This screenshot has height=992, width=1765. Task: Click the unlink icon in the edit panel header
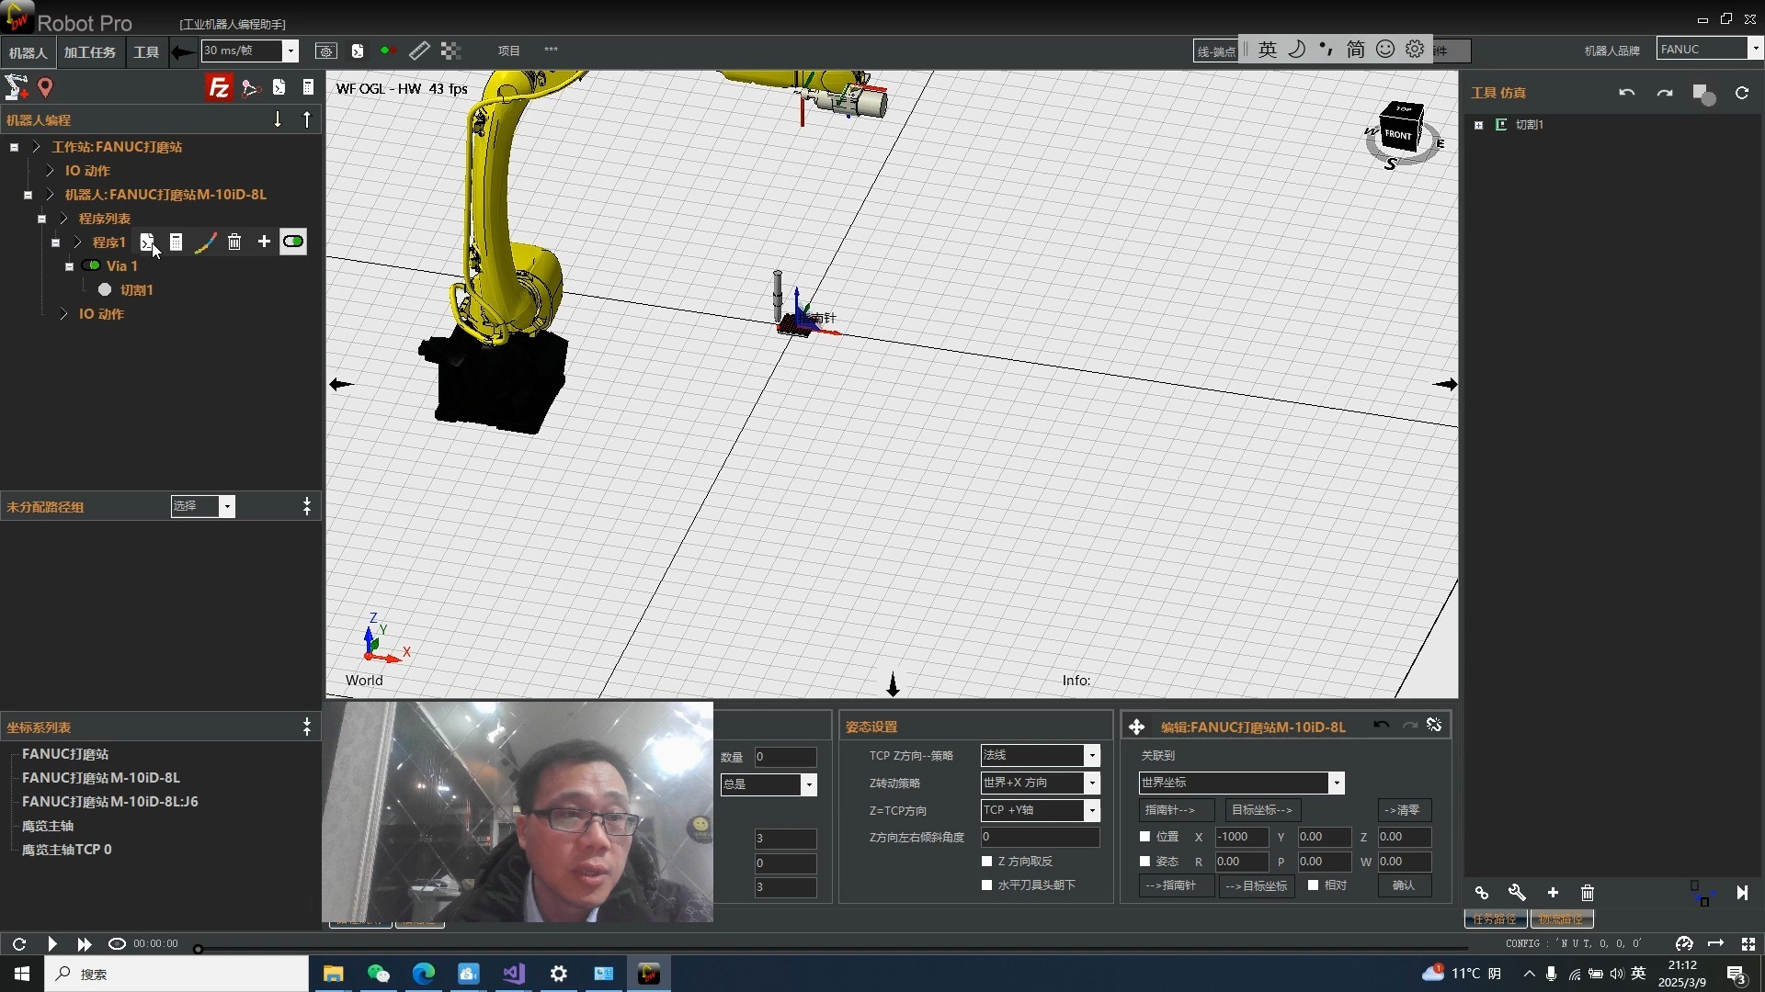pyautogui.click(x=1434, y=725)
